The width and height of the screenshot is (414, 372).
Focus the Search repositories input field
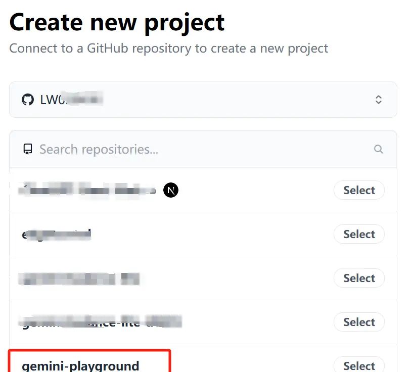pos(202,149)
